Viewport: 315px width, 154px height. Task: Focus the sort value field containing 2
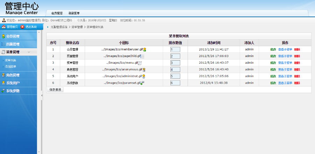(x=175, y=56)
